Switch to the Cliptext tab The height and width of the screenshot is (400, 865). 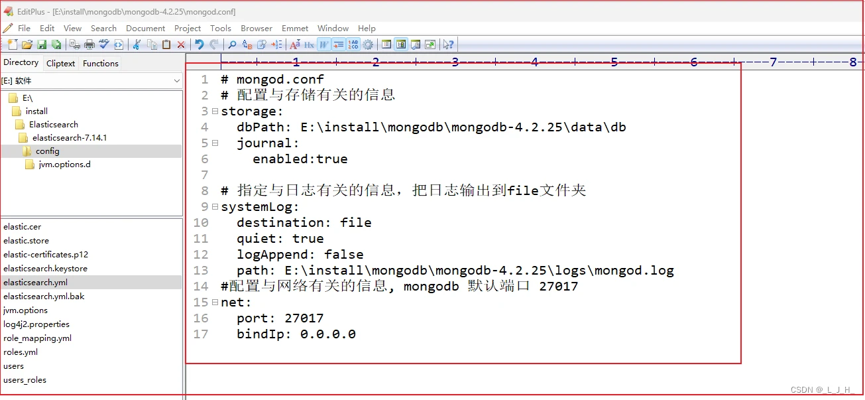pyautogui.click(x=60, y=64)
